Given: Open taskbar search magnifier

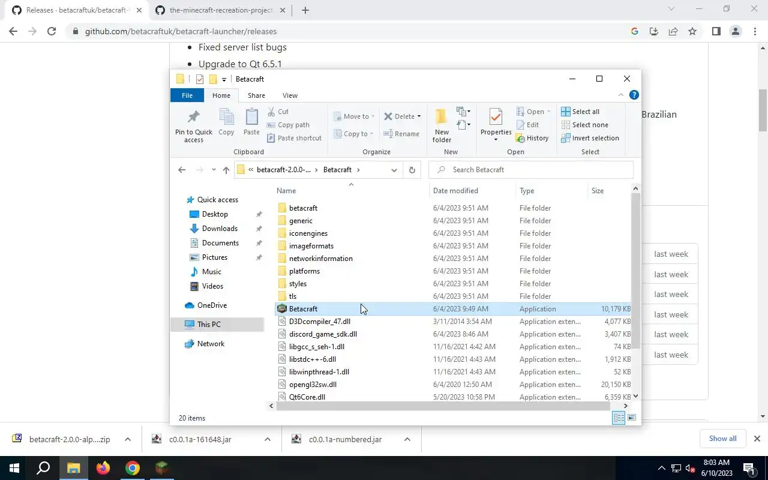Looking at the screenshot, I should pyautogui.click(x=43, y=468).
